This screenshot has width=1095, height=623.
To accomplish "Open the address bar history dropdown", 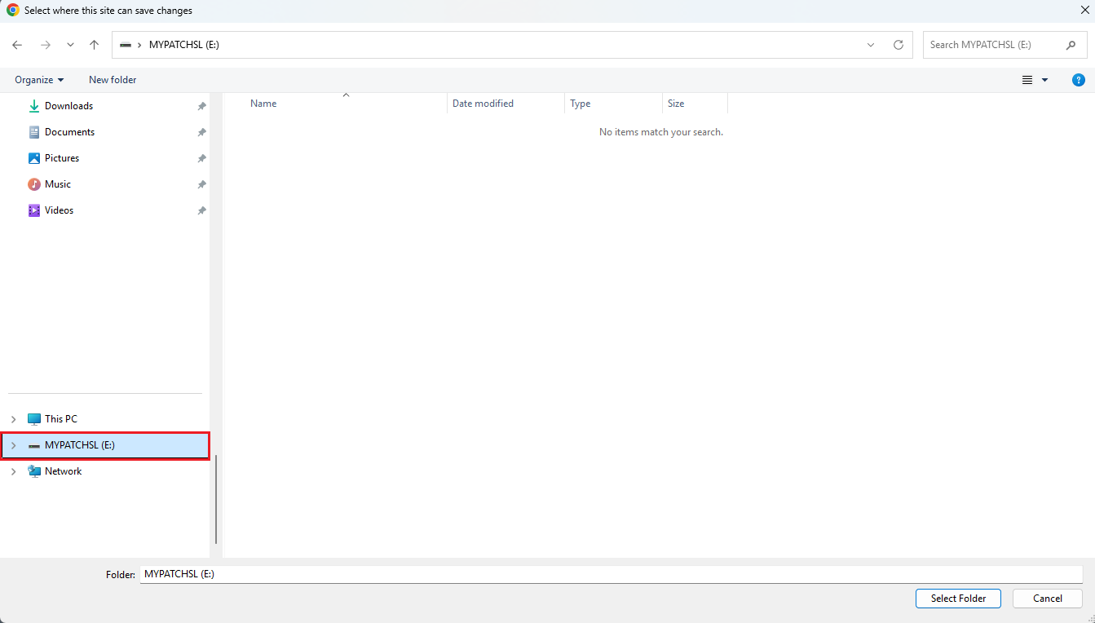I will tap(870, 45).
